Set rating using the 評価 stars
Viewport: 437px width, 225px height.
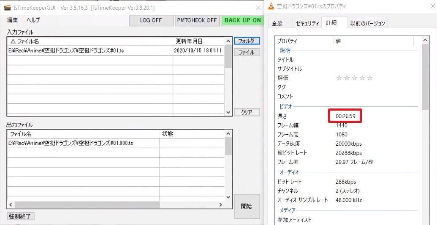[x=354, y=78]
